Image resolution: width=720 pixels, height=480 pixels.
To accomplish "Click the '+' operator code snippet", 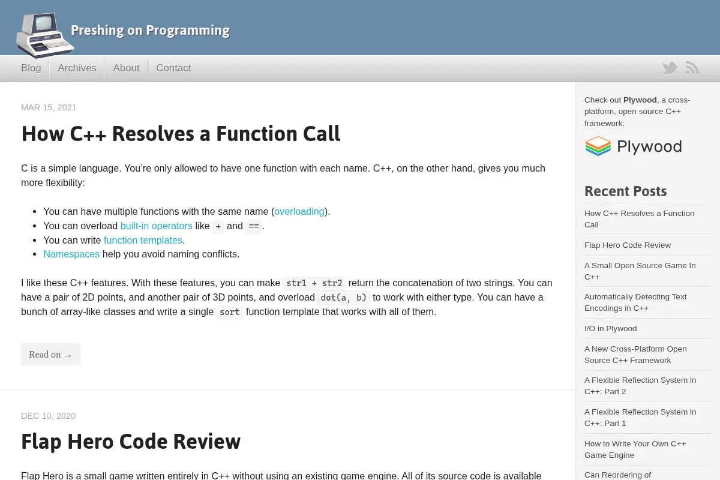I will click(218, 226).
